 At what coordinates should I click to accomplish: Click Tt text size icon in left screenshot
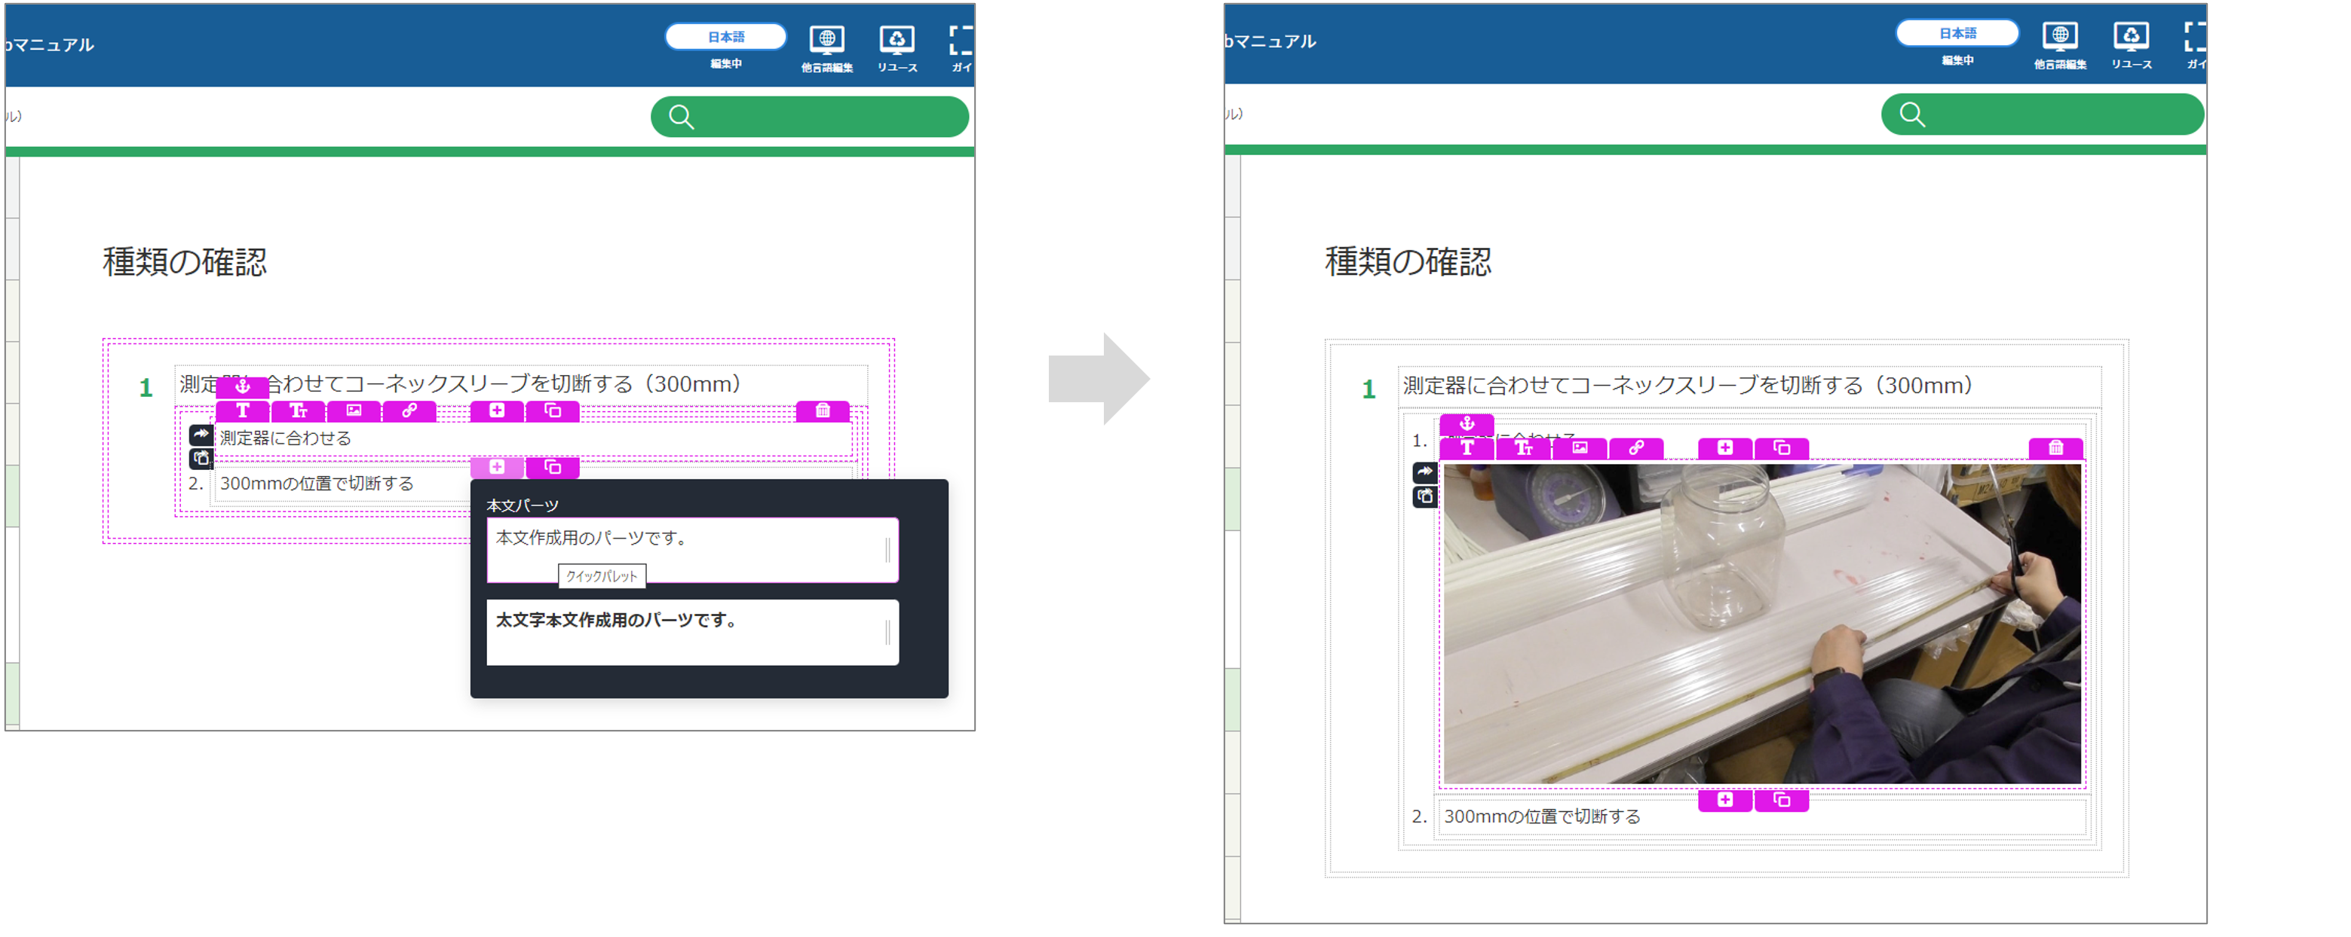tap(299, 411)
